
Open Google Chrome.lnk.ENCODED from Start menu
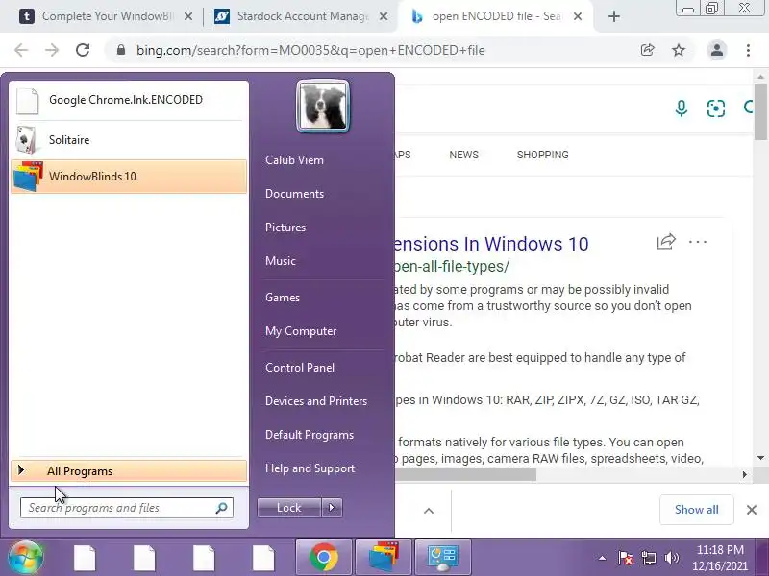(x=129, y=100)
